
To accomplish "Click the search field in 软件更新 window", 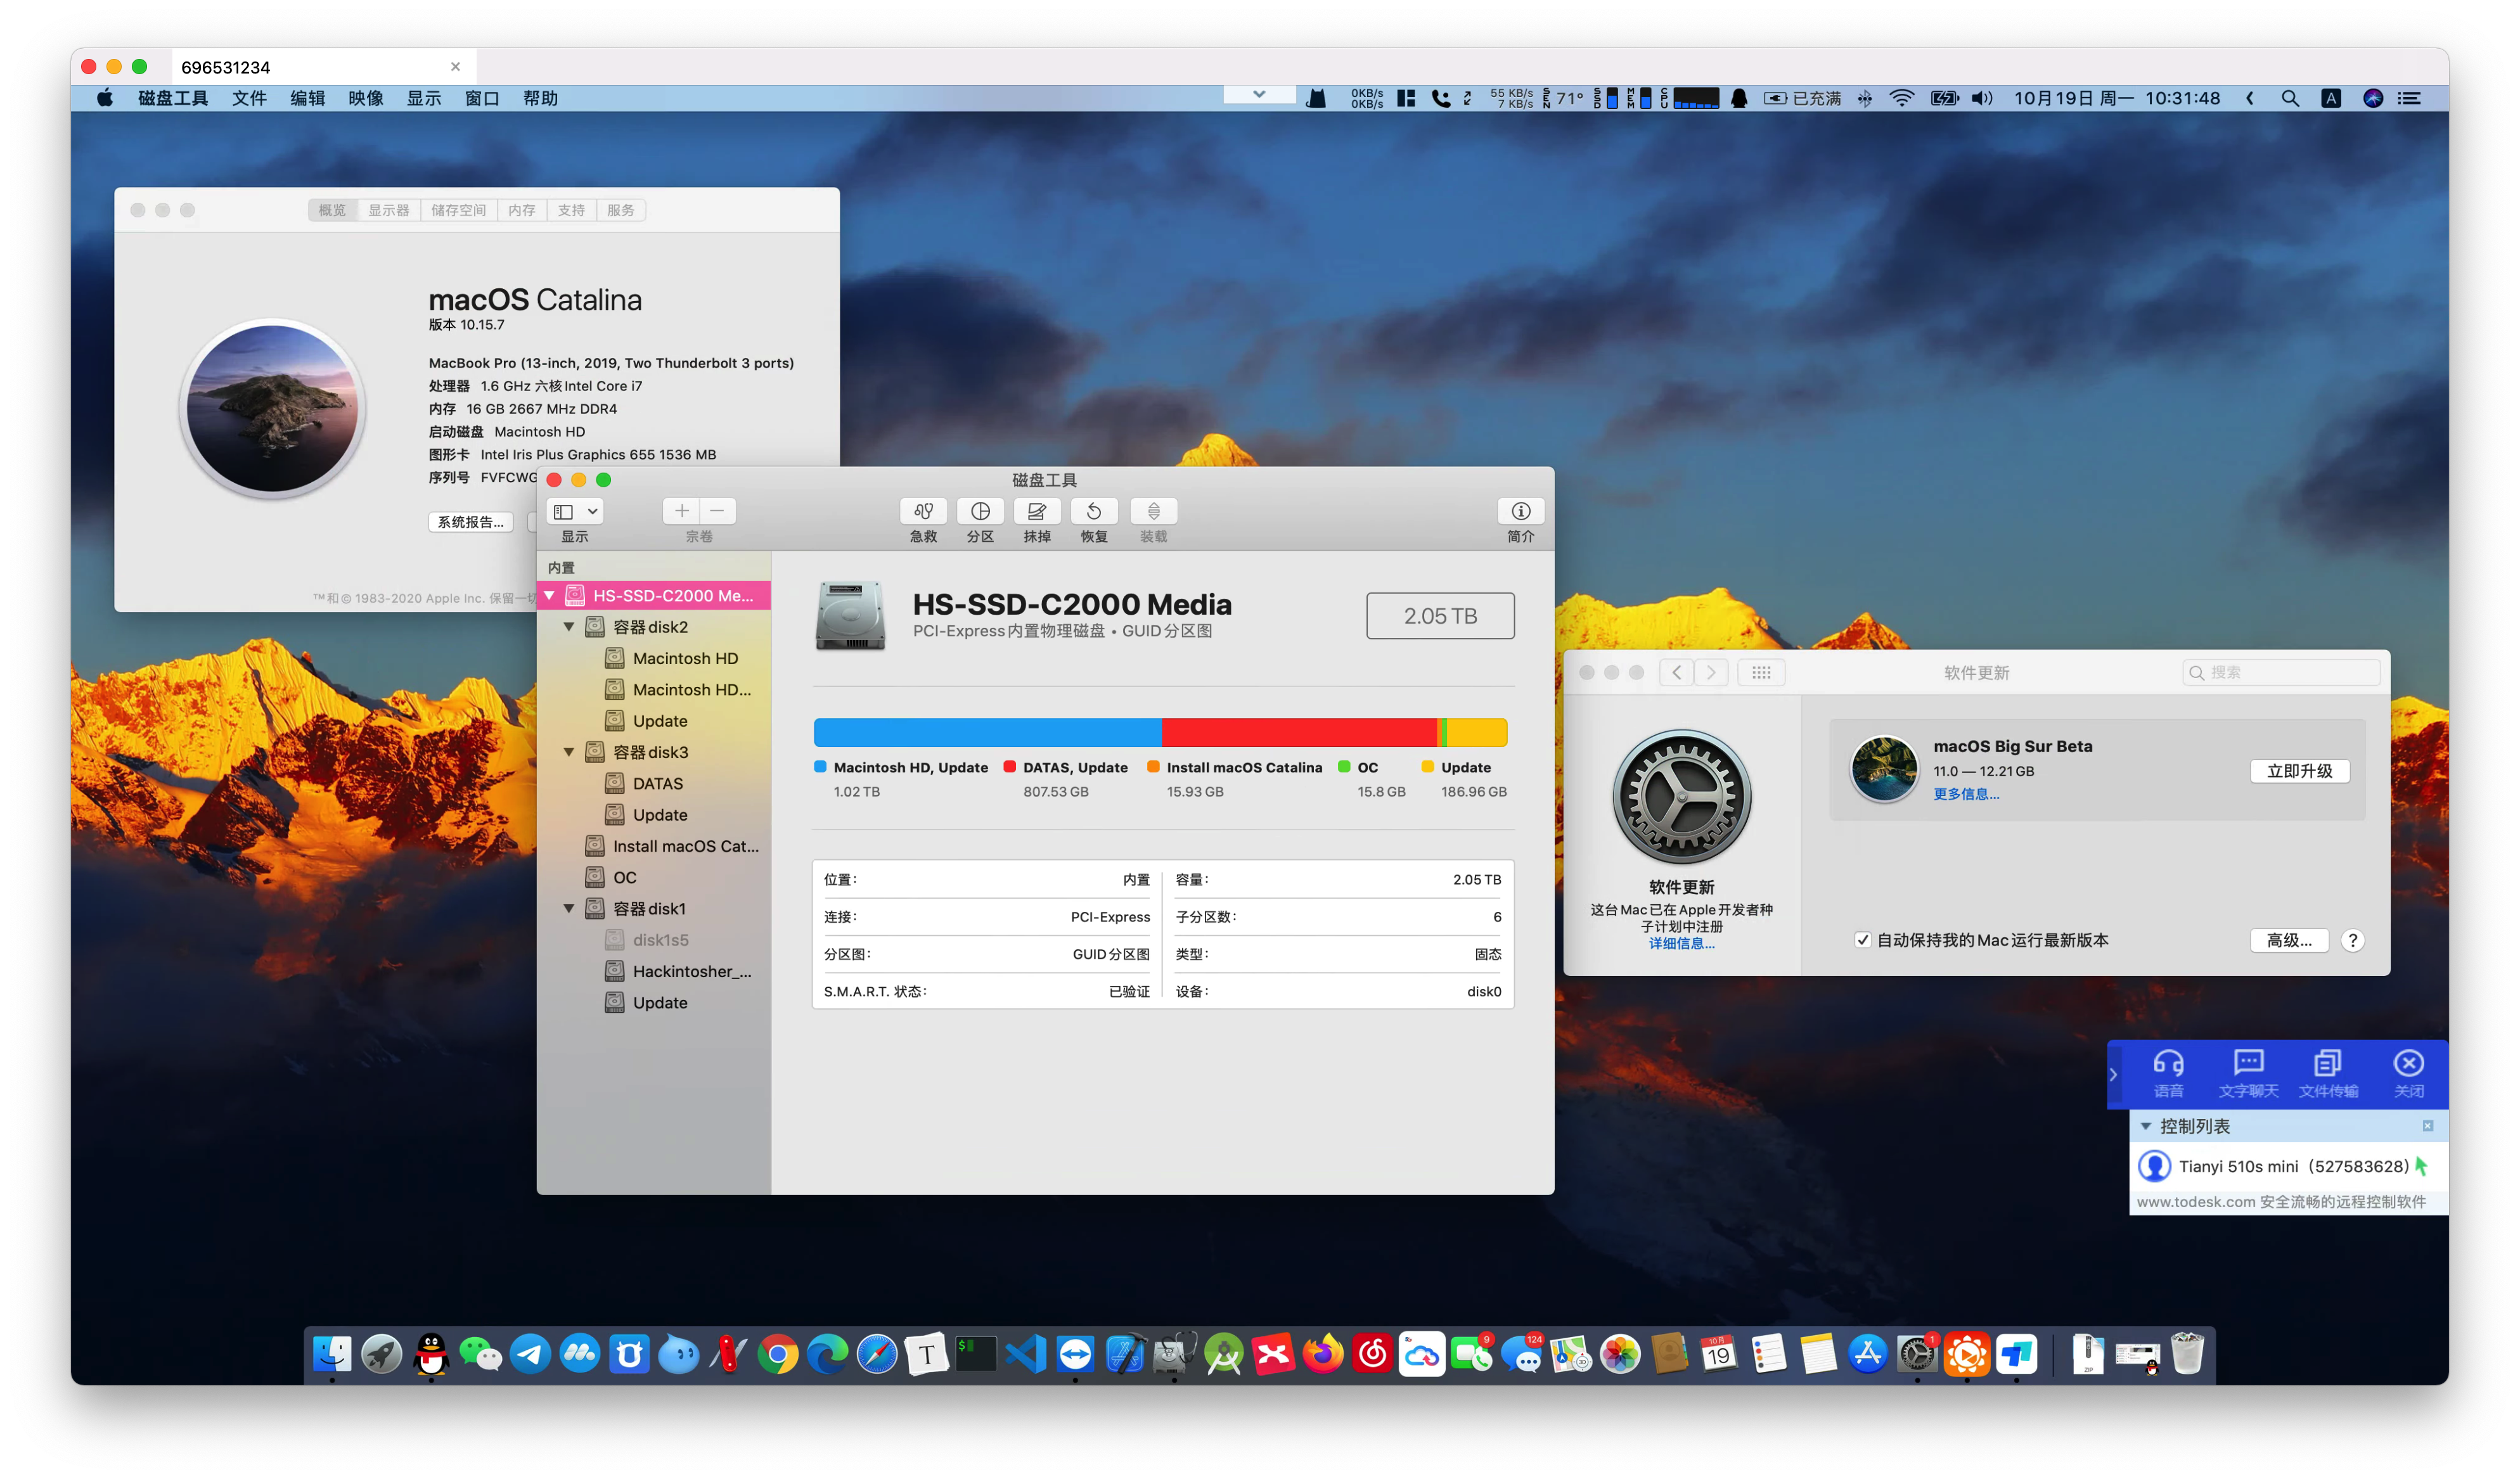I will click(2280, 672).
